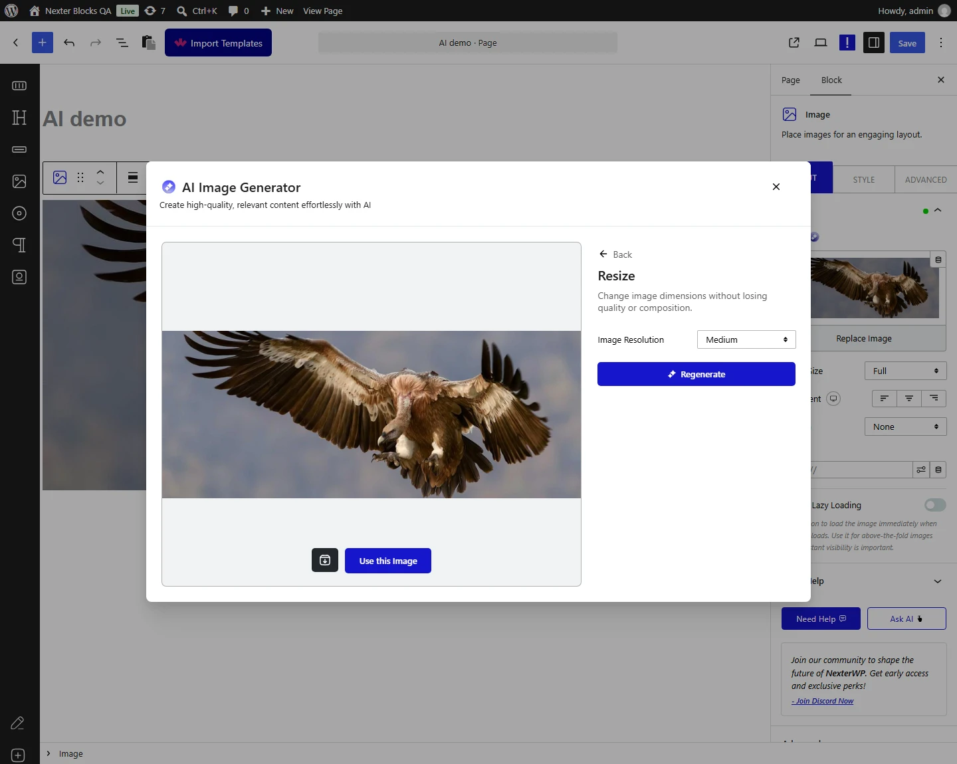
Task: Click the New content menu
Action: pyautogui.click(x=277, y=11)
